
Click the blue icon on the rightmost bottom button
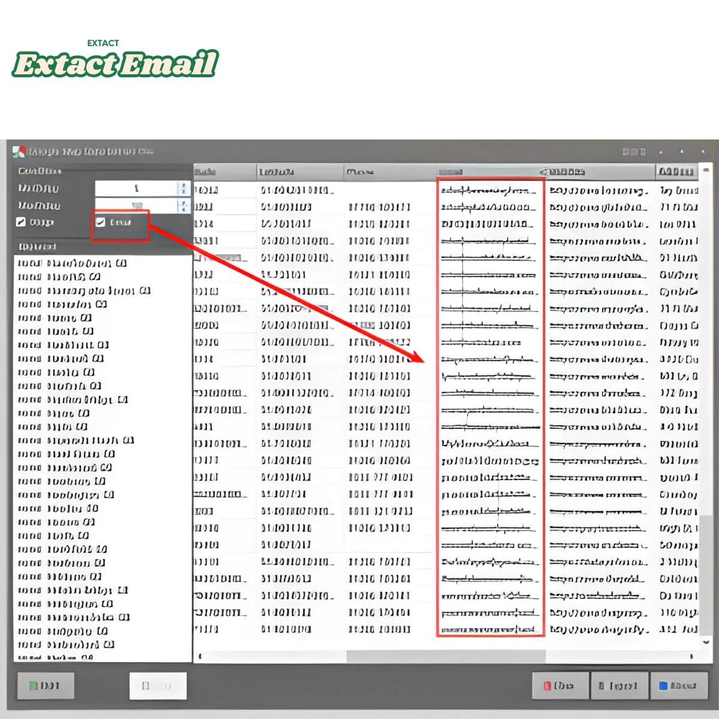662,685
